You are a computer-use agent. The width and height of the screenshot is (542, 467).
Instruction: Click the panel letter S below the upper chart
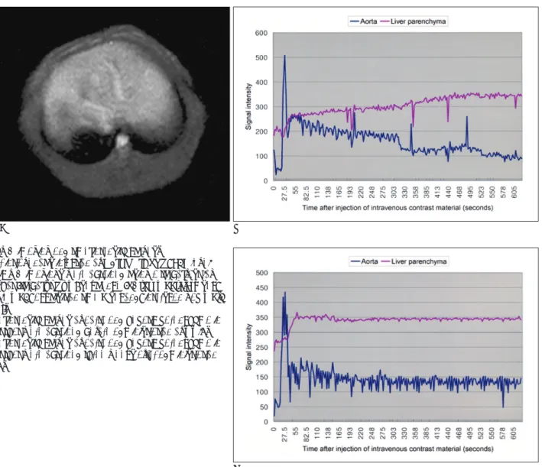tap(236, 229)
